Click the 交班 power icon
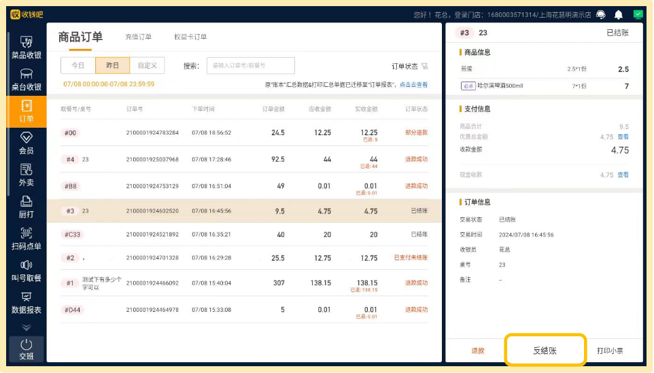Viewport: 654px width, 373px height. pos(26,349)
